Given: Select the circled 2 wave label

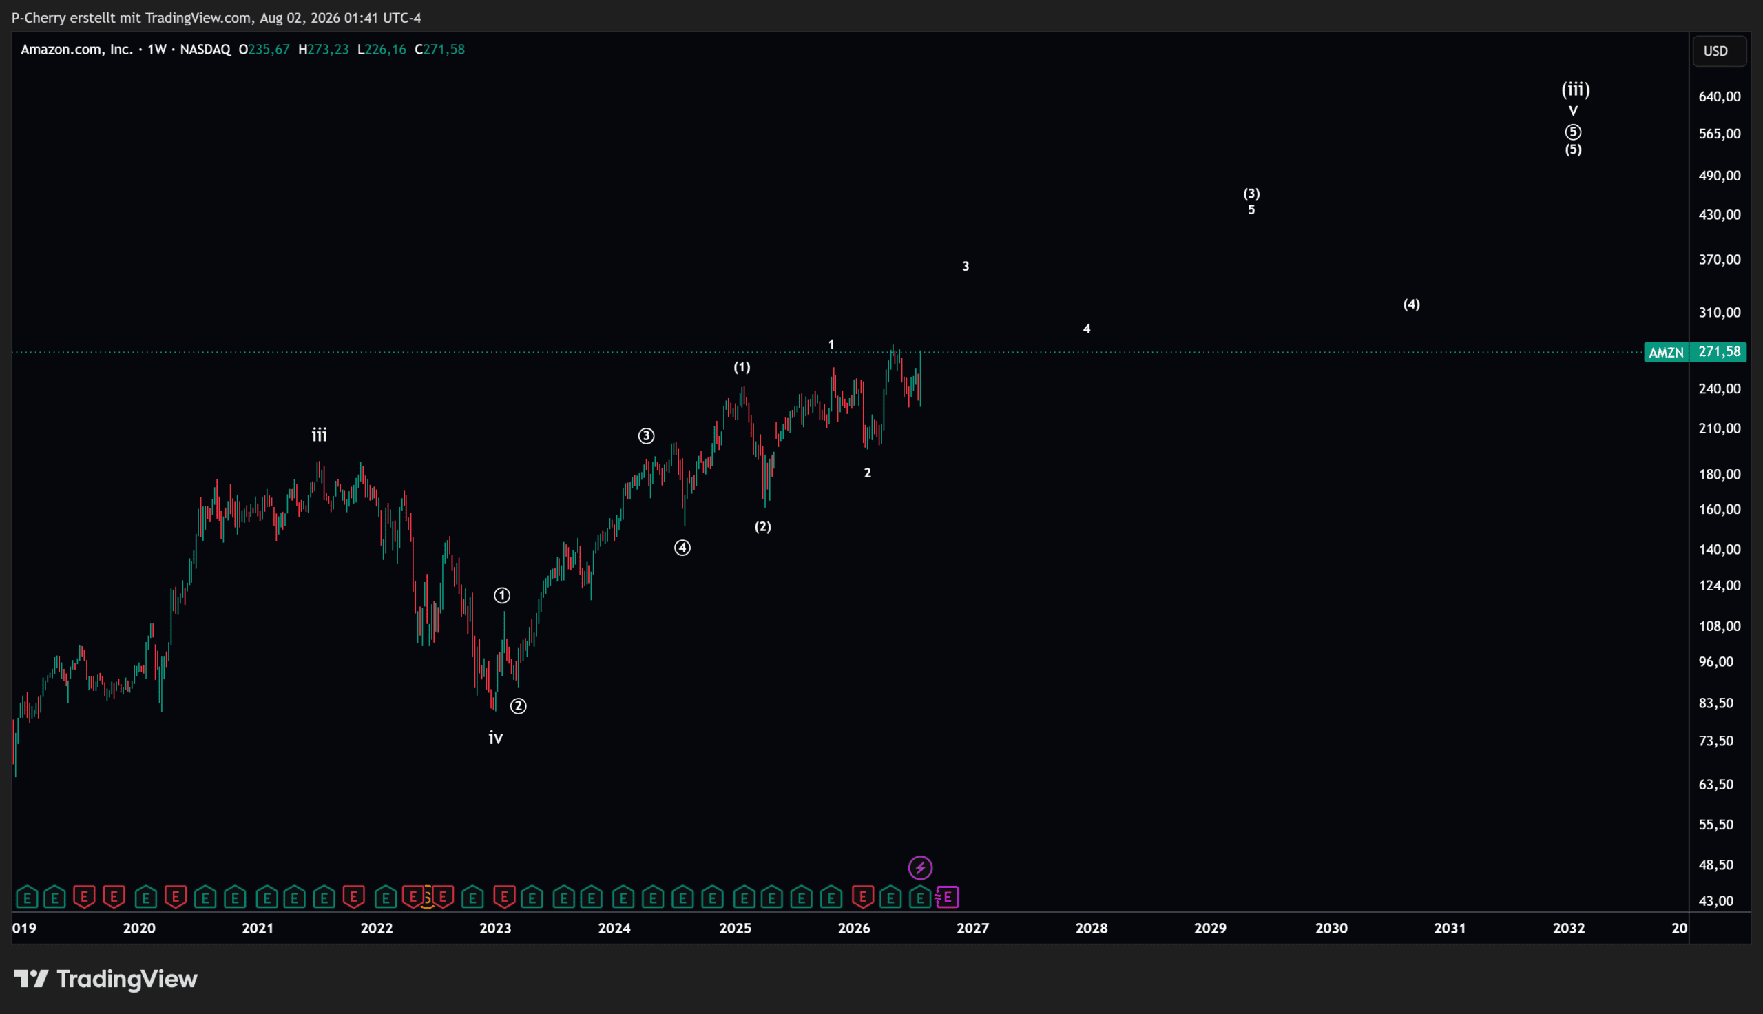Looking at the screenshot, I should [x=518, y=706].
